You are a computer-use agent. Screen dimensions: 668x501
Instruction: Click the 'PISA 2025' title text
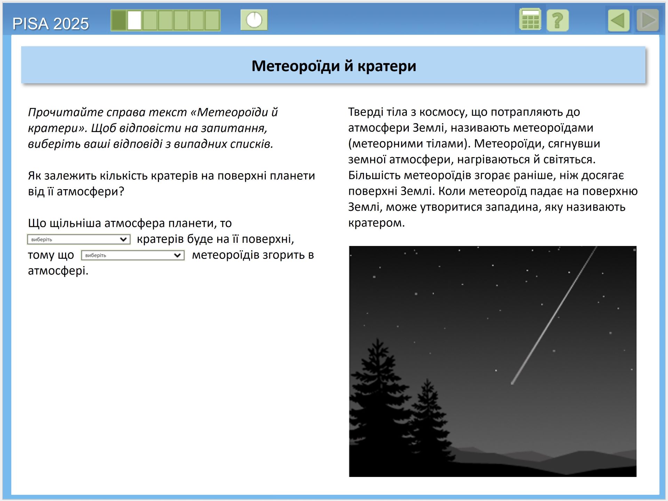coord(50,24)
